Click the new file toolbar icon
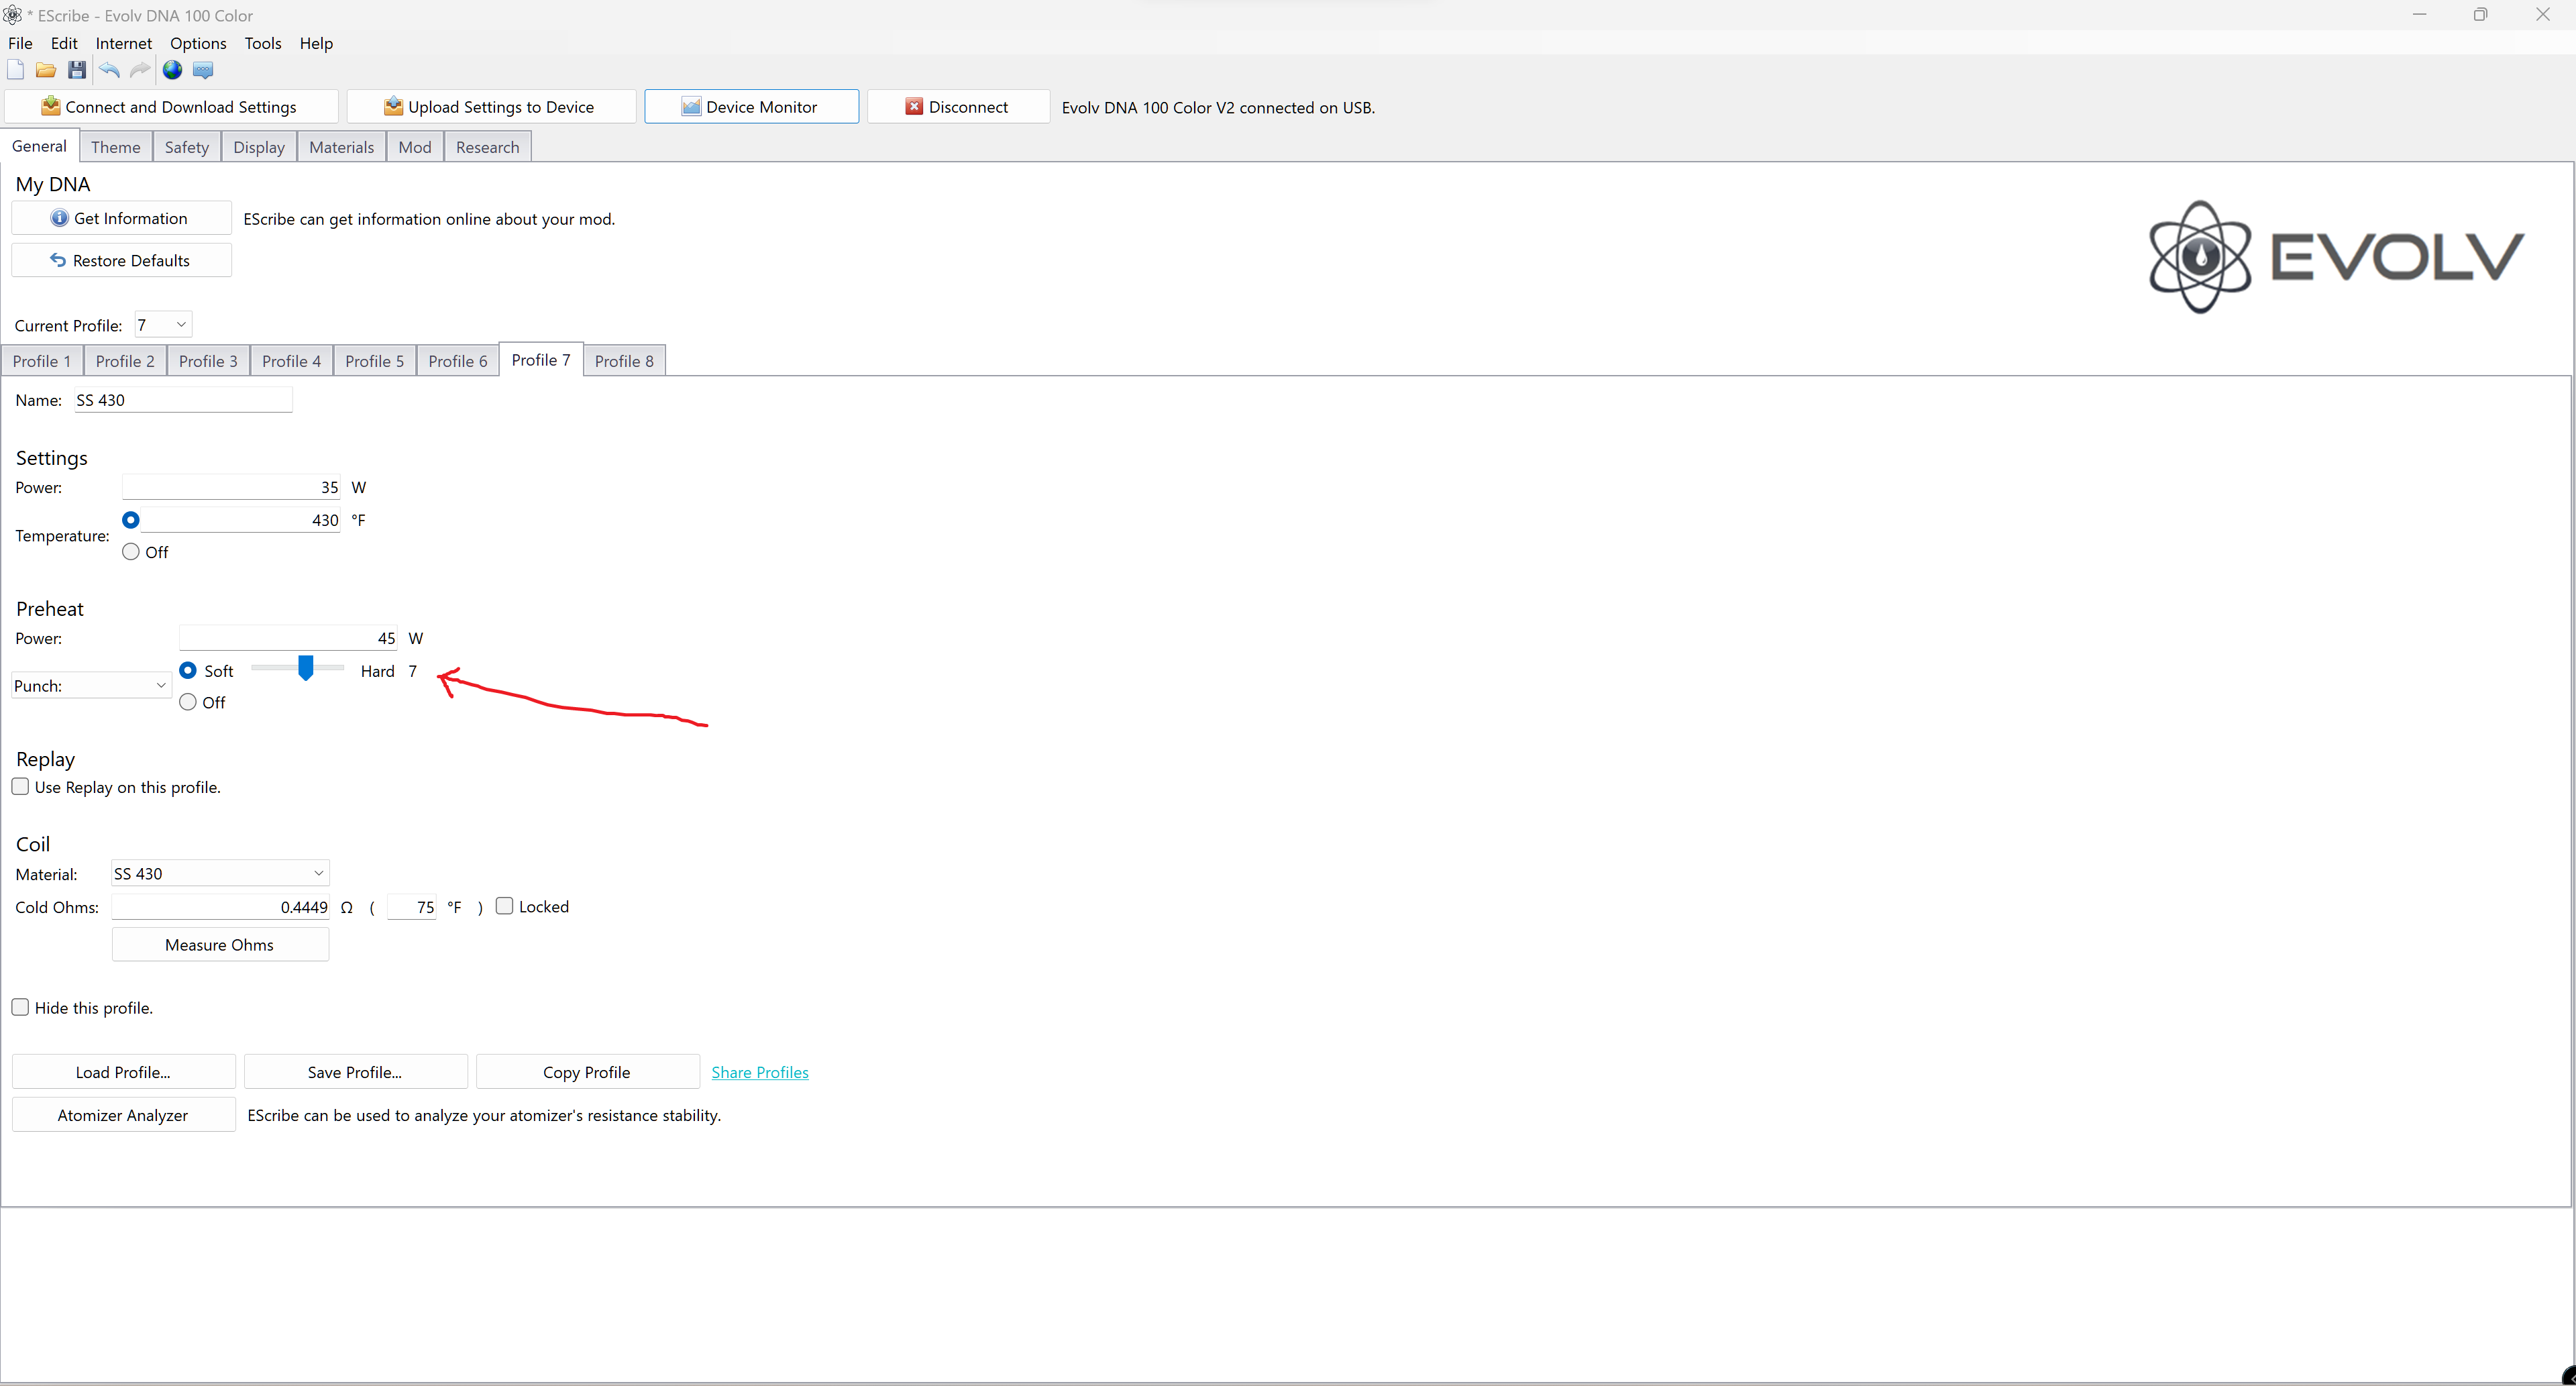This screenshot has height=1386, width=2576. [x=15, y=70]
